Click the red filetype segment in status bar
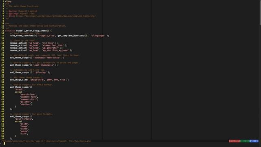 [234, 141]
